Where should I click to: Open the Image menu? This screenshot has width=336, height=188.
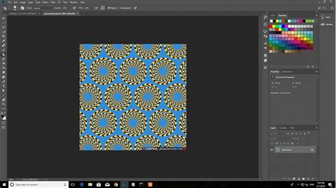point(23,2)
